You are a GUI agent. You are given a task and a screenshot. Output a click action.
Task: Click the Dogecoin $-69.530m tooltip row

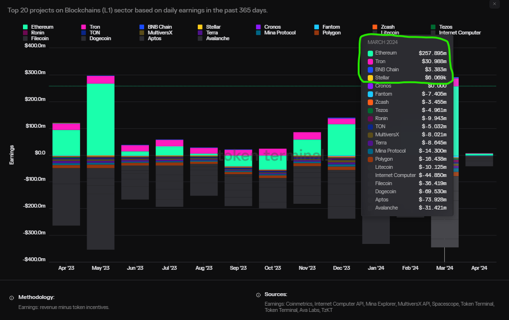click(x=407, y=192)
